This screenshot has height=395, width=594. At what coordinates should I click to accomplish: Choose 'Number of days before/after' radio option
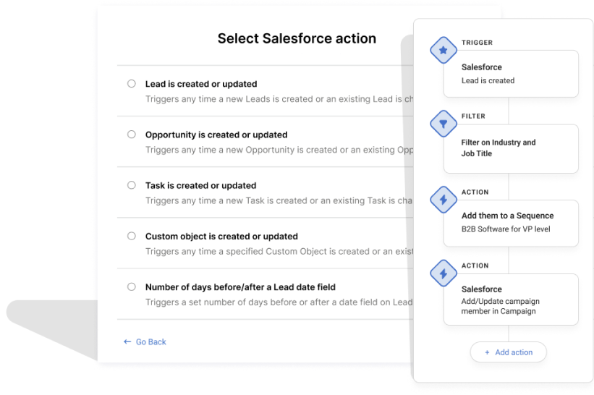[132, 286]
